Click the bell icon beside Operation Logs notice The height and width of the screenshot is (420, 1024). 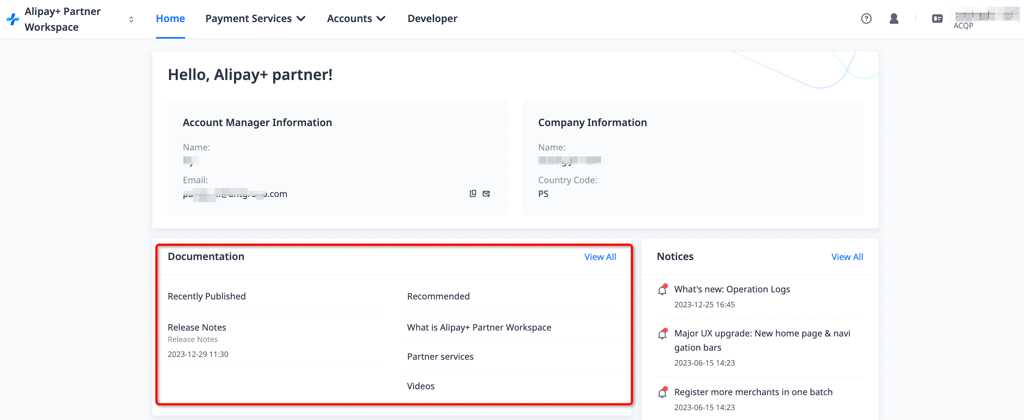pyautogui.click(x=662, y=290)
